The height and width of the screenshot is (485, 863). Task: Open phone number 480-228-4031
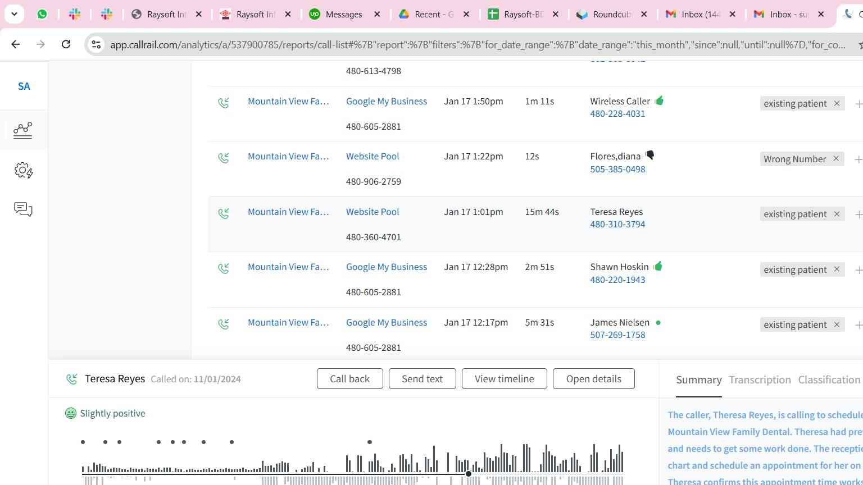pyautogui.click(x=617, y=113)
